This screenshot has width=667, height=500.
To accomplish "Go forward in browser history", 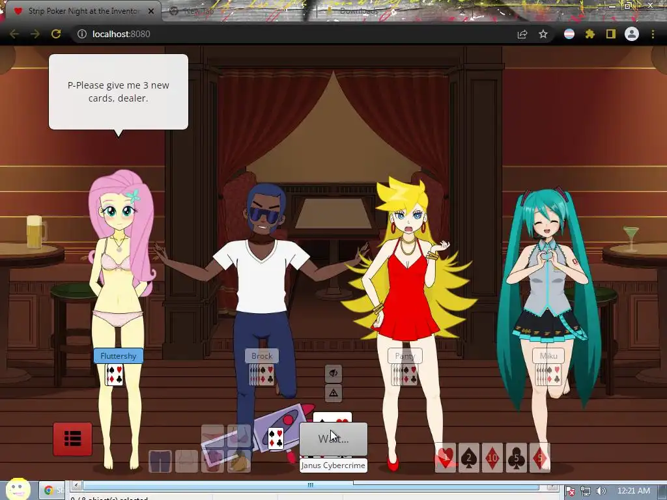I will pos(35,34).
